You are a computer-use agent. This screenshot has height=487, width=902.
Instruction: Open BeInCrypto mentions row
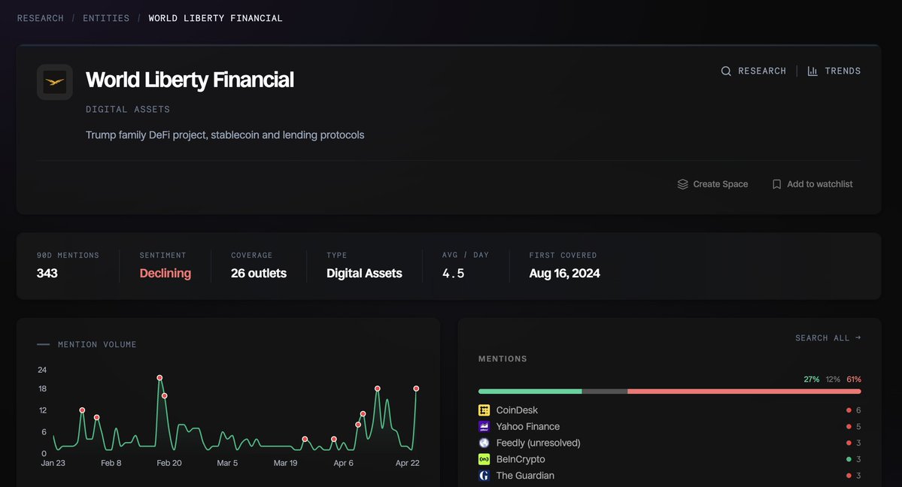pyautogui.click(x=670, y=459)
